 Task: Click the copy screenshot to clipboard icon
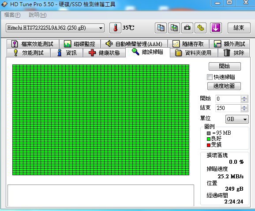[x=174, y=28]
